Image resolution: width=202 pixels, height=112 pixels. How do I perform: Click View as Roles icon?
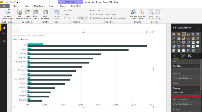click(142, 14)
